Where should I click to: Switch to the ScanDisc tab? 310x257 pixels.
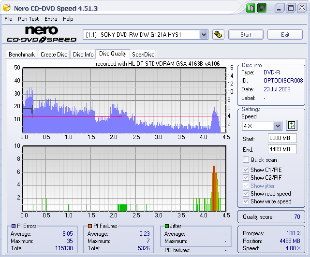point(143,55)
